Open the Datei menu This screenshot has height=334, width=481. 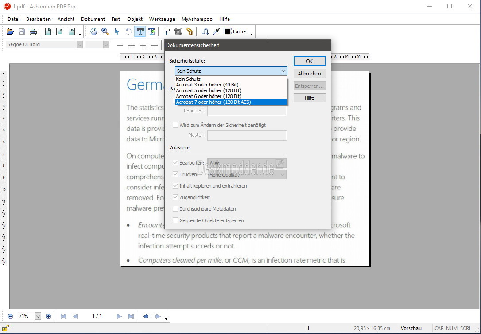pos(13,19)
